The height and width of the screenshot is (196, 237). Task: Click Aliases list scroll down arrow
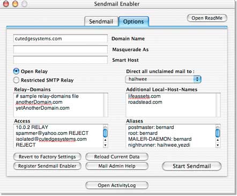[x=218, y=145]
